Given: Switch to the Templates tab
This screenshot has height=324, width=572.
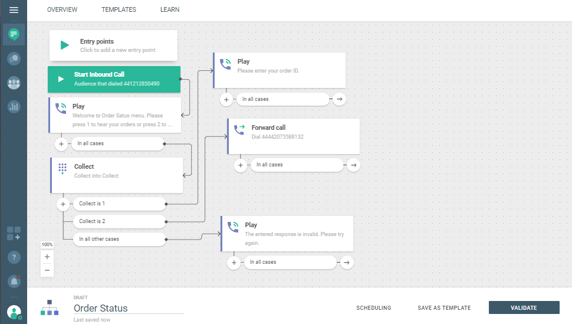Looking at the screenshot, I should click(x=119, y=10).
